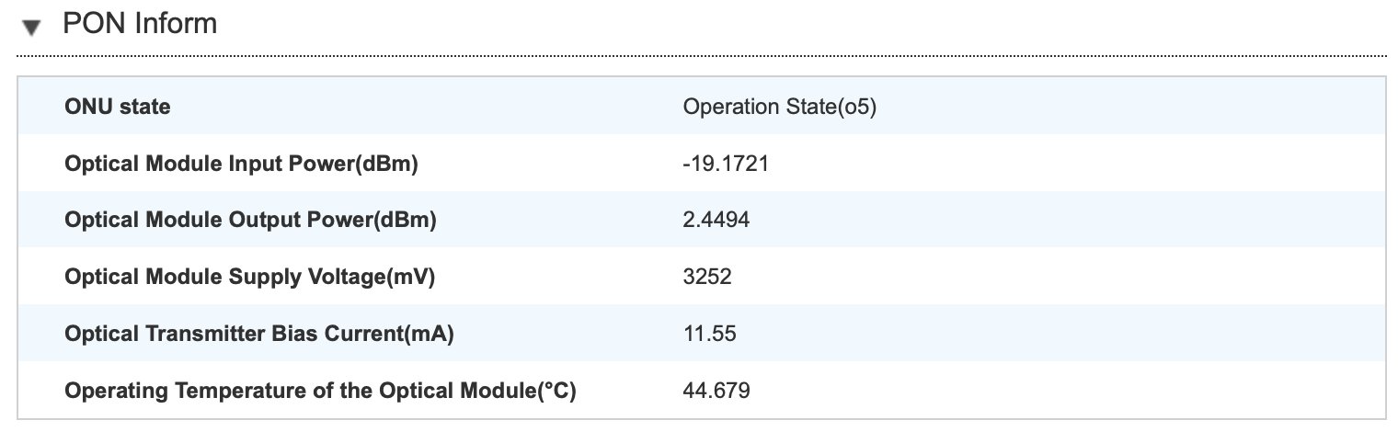The height and width of the screenshot is (443, 1398).
Task: Select the Optical Module Output Power label
Action: coord(250,221)
